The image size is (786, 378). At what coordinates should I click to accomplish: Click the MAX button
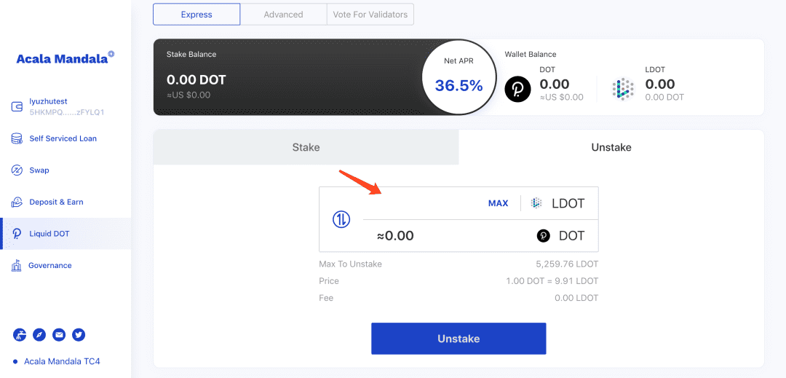[499, 203]
